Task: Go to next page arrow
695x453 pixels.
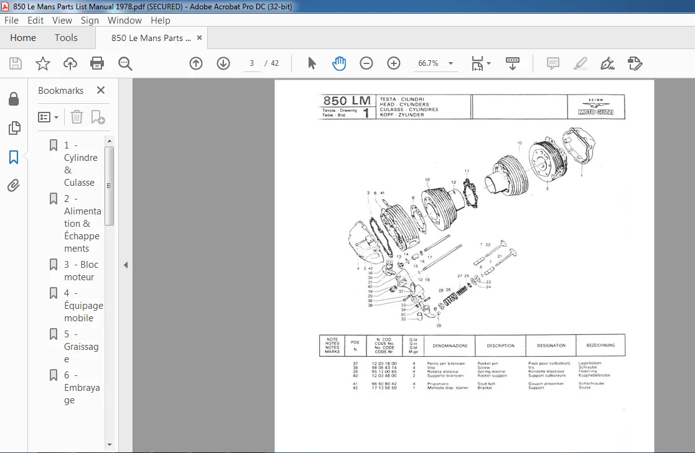Action: [223, 63]
